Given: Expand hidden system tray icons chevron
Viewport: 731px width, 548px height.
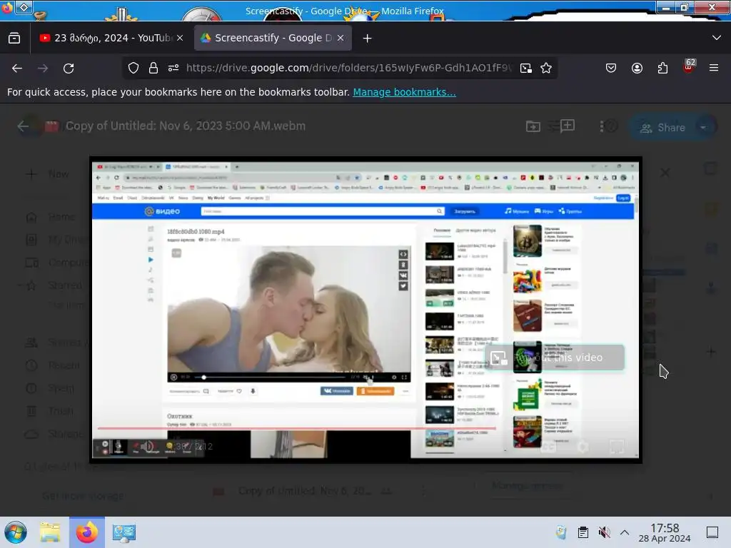Looking at the screenshot, I should (625, 532).
